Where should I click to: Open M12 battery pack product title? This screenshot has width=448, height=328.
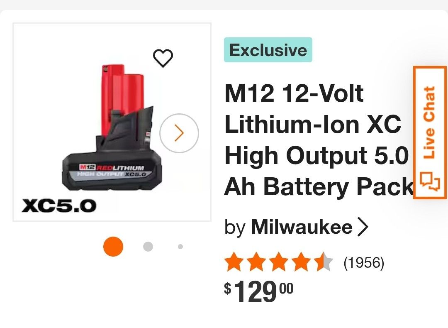(x=319, y=140)
